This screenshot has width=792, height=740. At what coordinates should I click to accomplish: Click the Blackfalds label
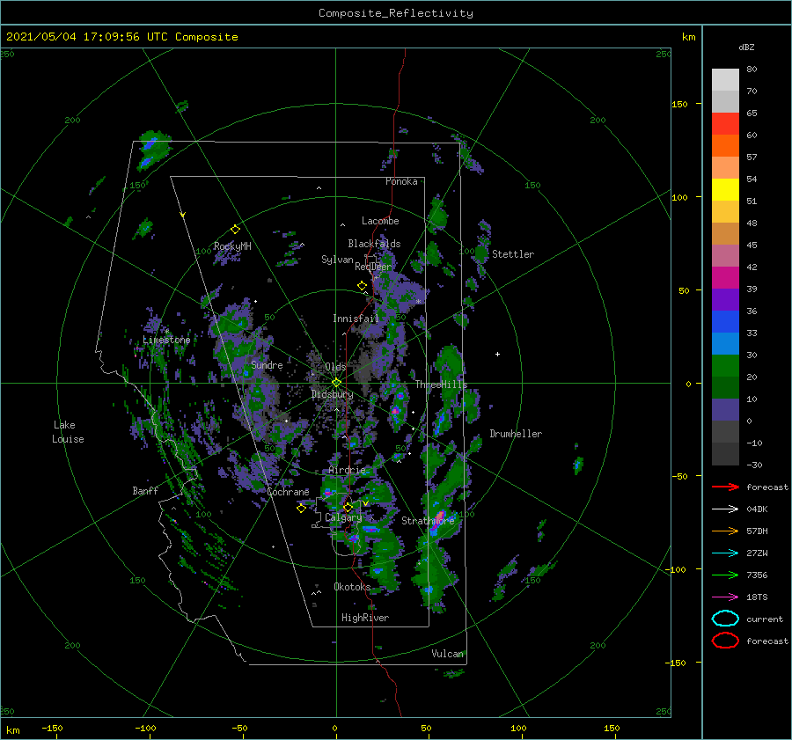374,244
